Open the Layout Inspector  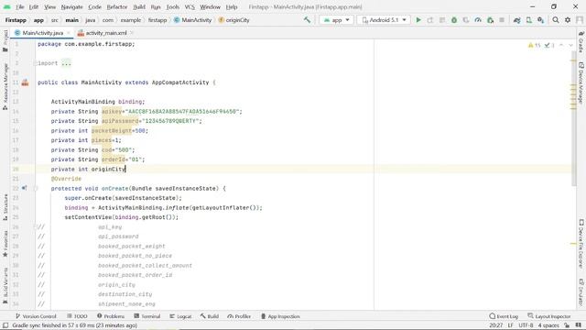[549, 316]
